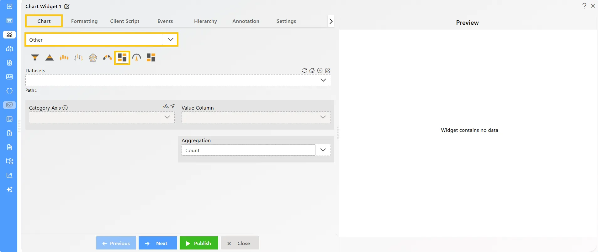
Task: Open the form widget sidebar icon
Action: pos(9,20)
